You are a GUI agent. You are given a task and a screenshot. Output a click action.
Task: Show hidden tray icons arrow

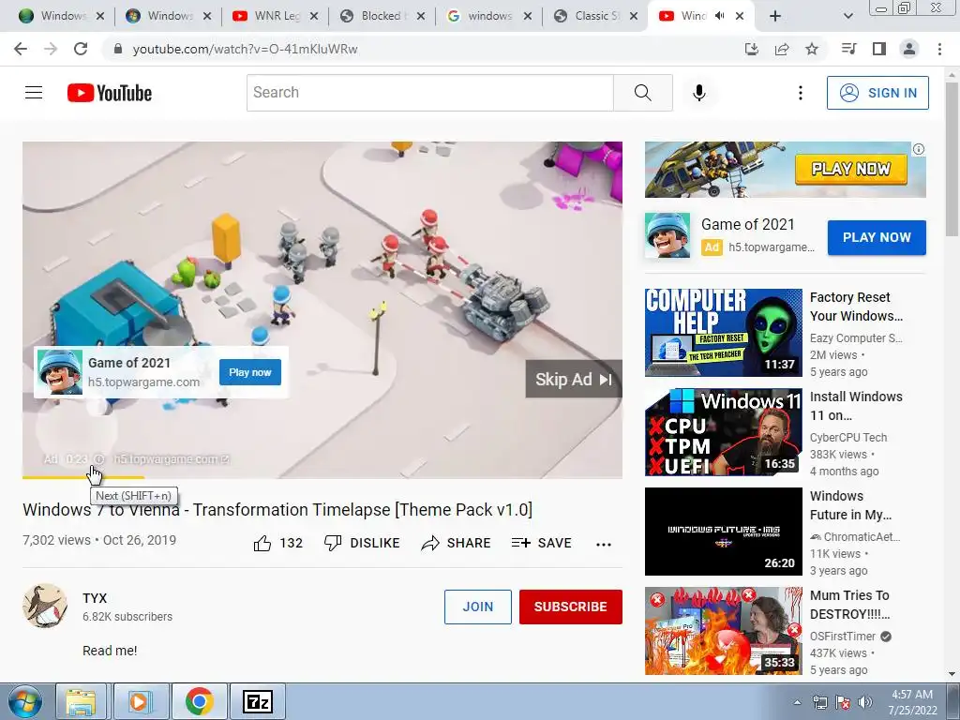pyautogui.click(x=797, y=702)
